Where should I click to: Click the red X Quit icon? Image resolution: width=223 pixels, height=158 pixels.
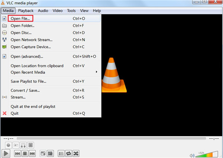[x=4, y=113]
